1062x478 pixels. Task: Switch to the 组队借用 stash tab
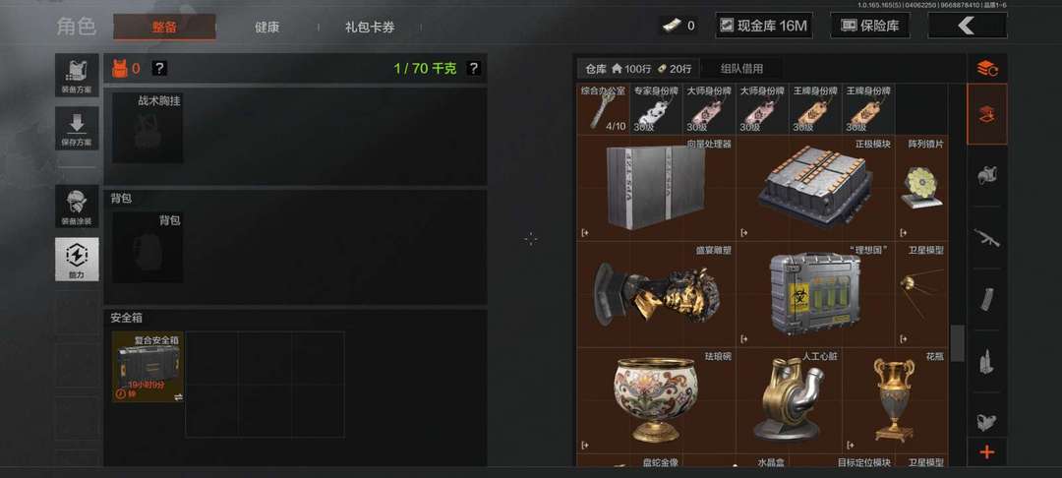tap(741, 69)
